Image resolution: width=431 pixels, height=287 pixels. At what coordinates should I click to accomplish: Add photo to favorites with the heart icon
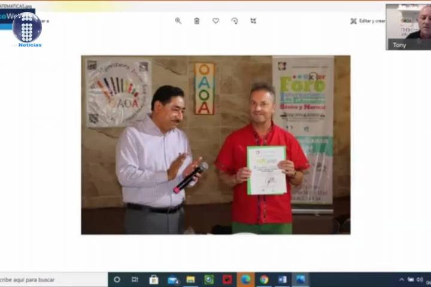tap(215, 21)
